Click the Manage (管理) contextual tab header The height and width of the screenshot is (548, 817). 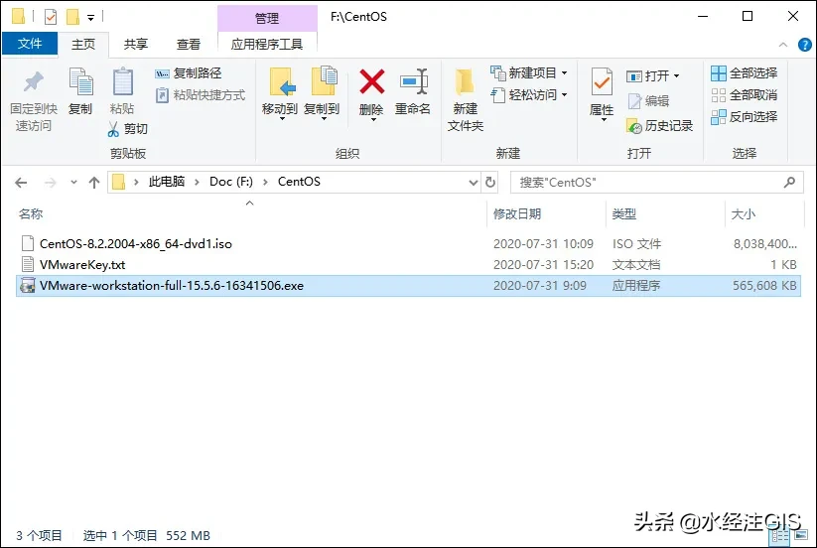267,18
